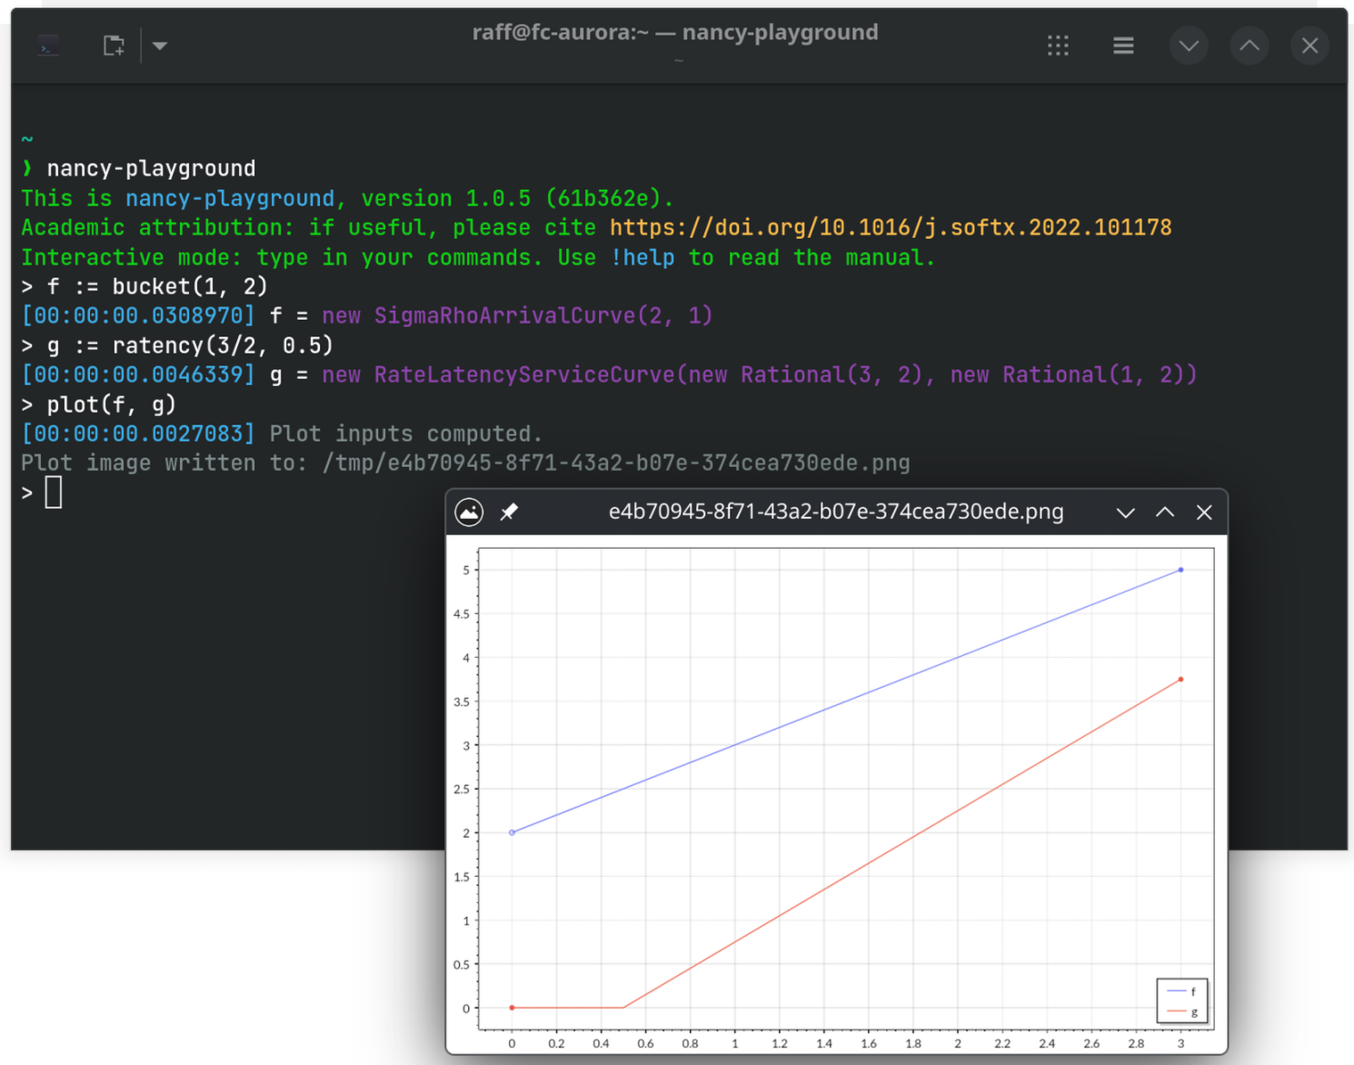Click the timestamp "[00:00:00.0027083]"
The image size is (1354, 1065).
(x=138, y=433)
